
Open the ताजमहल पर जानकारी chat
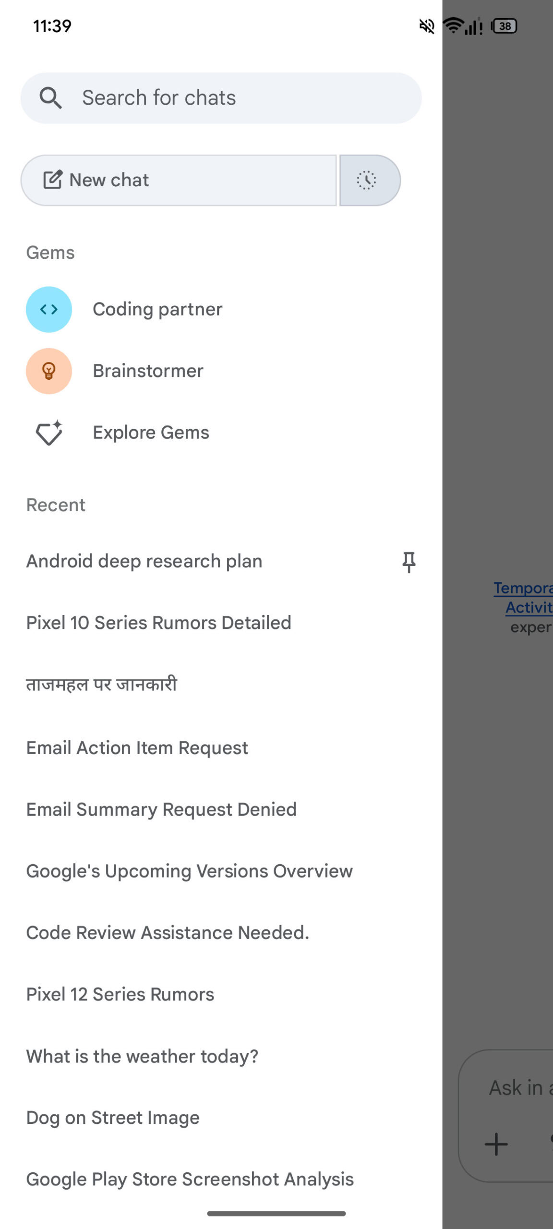102,685
